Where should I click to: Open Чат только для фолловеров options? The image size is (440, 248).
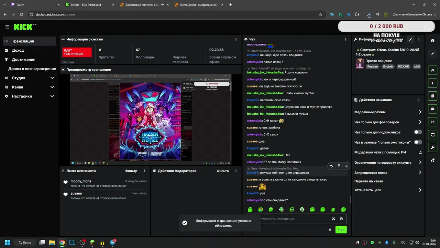coord(388,122)
